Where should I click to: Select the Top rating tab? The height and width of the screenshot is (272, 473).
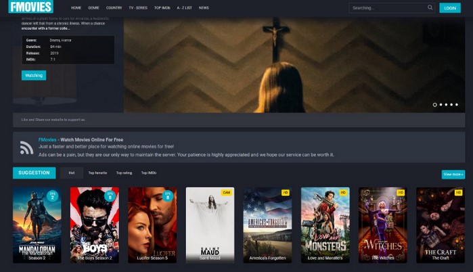click(x=124, y=173)
